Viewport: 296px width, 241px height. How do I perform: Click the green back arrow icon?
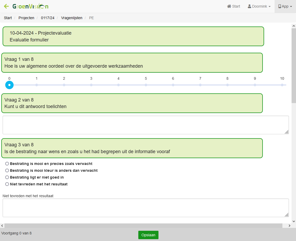coord(6,6)
